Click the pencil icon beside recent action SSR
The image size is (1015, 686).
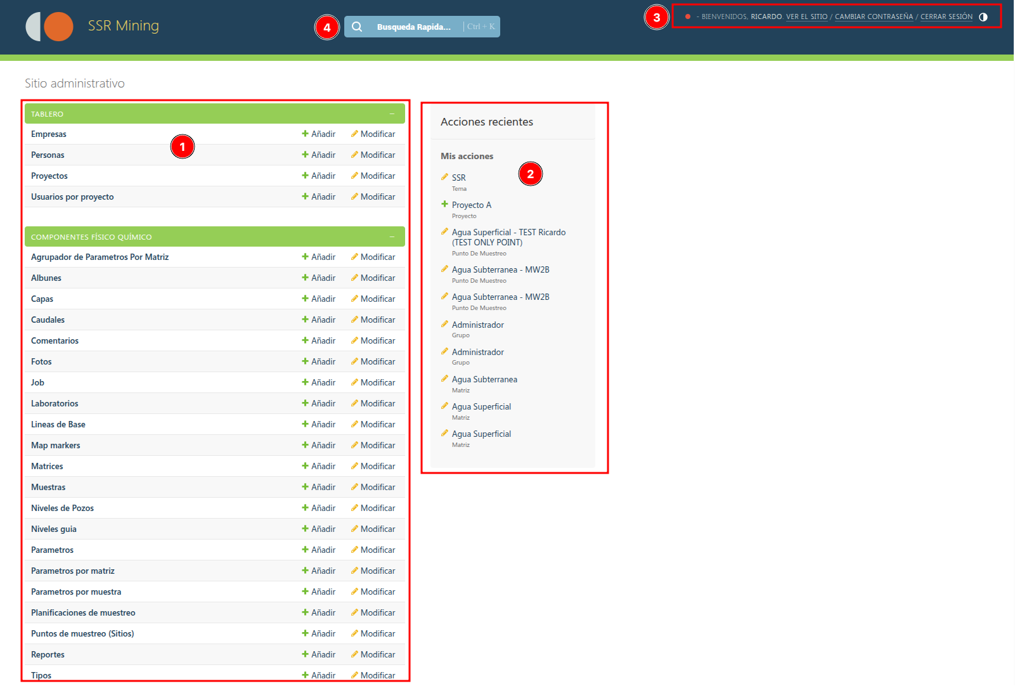tap(444, 176)
